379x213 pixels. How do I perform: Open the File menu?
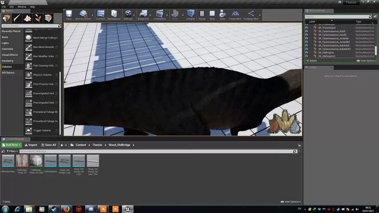point(4,7)
